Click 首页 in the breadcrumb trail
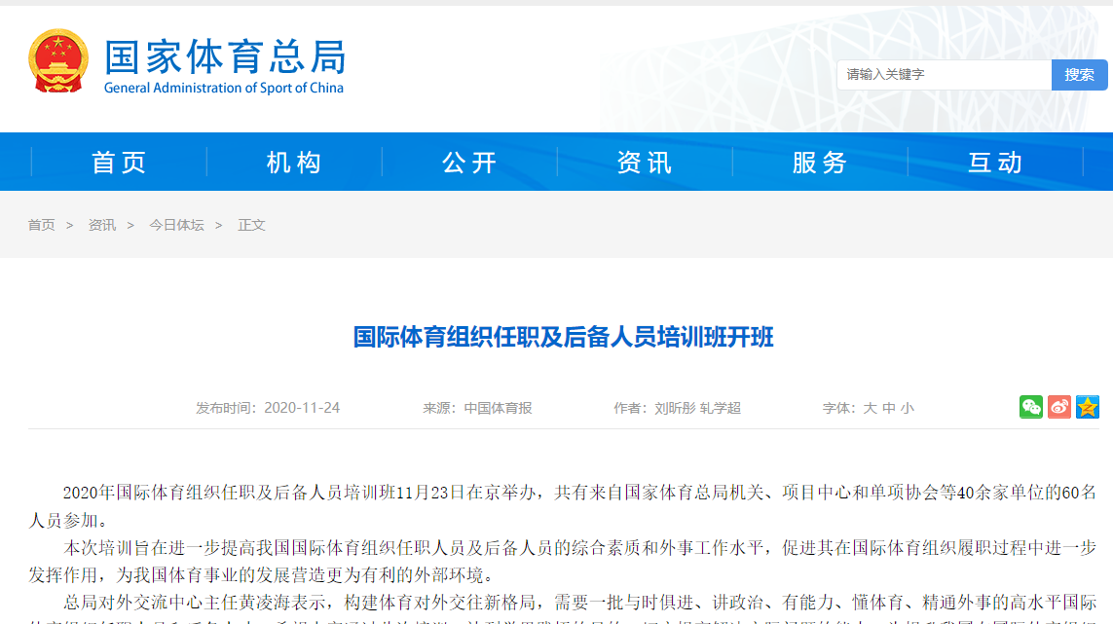Screen dimensions: 1113x624 [x=41, y=225]
